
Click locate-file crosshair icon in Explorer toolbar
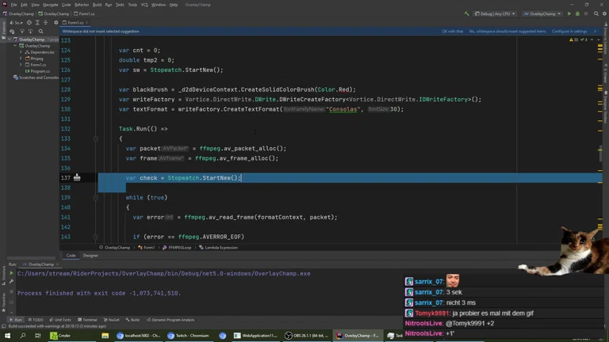pos(29,22)
